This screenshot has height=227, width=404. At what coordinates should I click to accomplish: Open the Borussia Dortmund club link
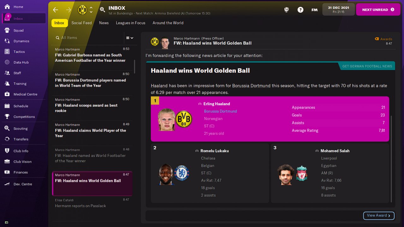pyautogui.click(x=220, y=111)
